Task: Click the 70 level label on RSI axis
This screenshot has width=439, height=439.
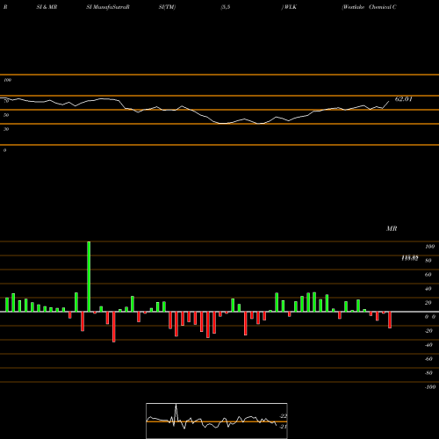Action: pyautogui.click(x=6, y=101)
